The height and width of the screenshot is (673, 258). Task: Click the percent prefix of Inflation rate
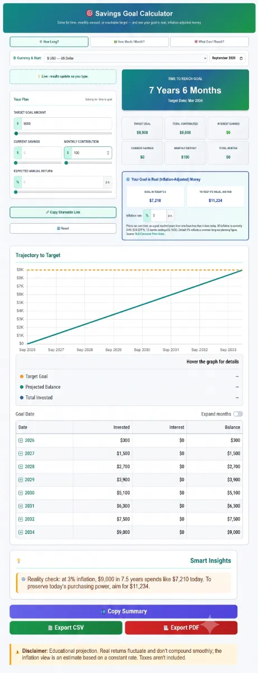pos(147,215)
